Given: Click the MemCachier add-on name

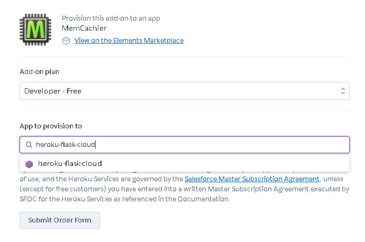Looking at the screenshot, I should tap(84, 28).
